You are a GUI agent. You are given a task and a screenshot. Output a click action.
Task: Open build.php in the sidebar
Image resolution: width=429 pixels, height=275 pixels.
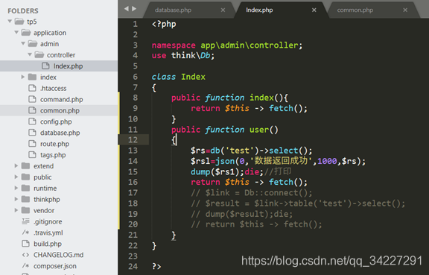coord(48,244)
